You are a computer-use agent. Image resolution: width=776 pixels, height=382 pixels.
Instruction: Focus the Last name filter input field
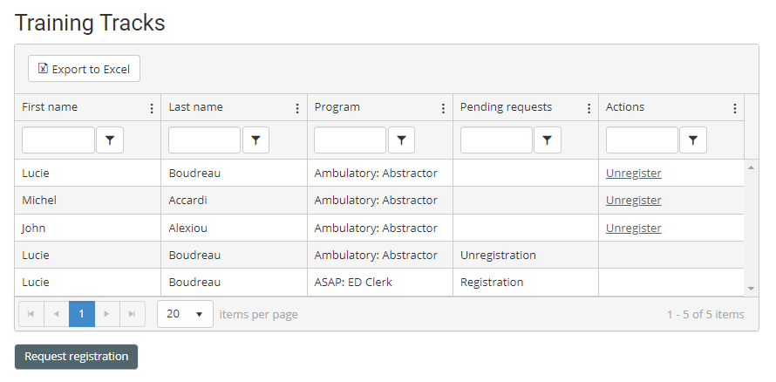(204, 140)
